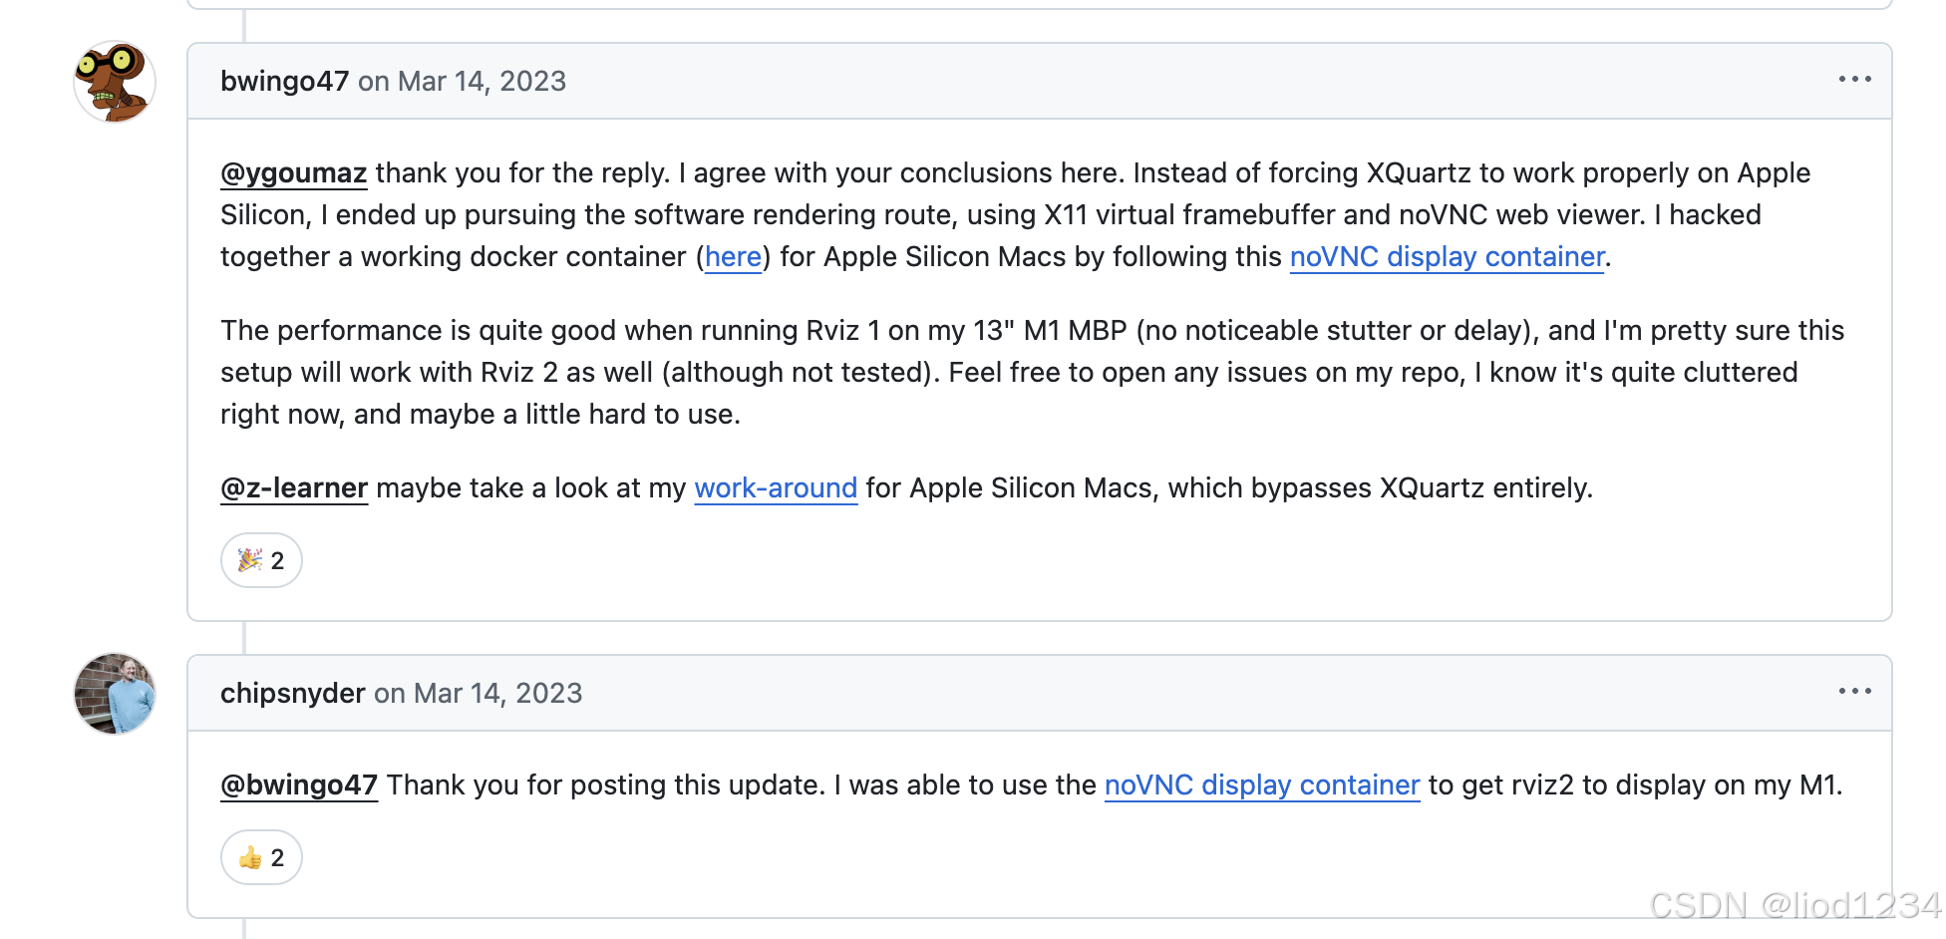1946x939 pixels.
Task: Follow noVNC display container link in chipsnyder's reply
Action: click(1262, 785)
